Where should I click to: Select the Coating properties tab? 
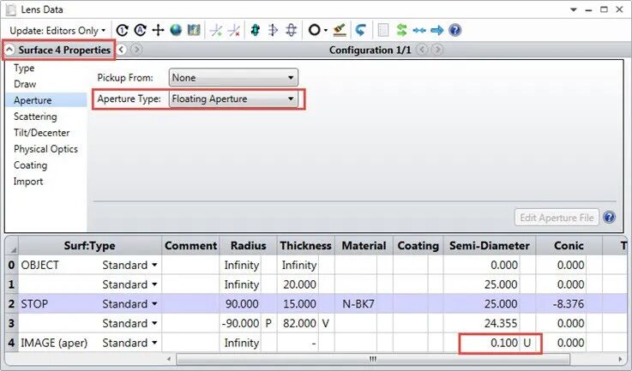point(30,165)
